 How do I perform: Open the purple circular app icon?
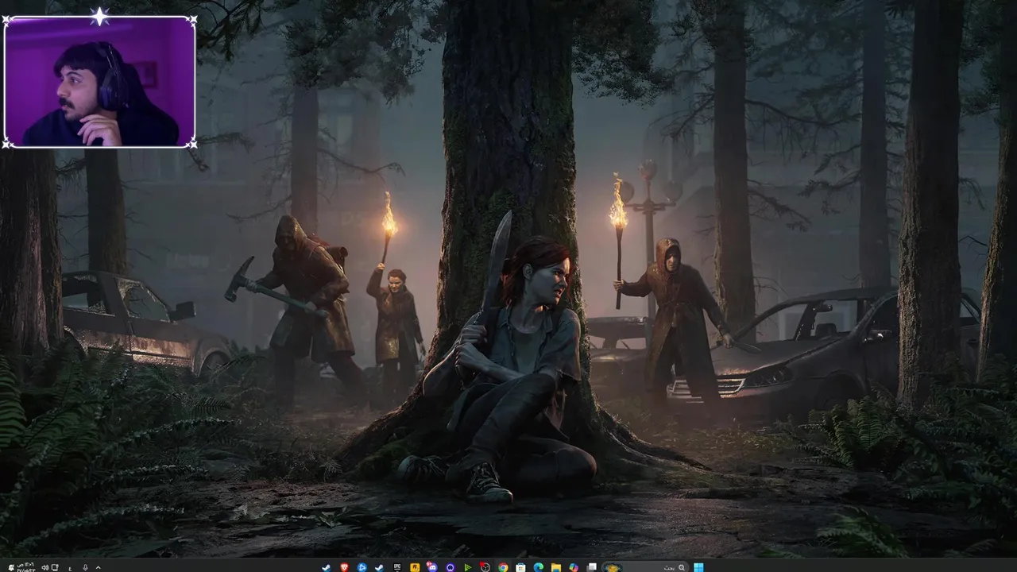pos(450,567)
